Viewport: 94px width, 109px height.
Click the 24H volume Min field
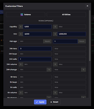pos(37,64)
